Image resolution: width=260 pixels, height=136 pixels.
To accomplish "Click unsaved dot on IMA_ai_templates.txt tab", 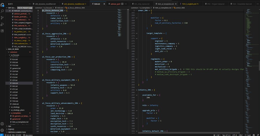I will [x=176, y=4].
